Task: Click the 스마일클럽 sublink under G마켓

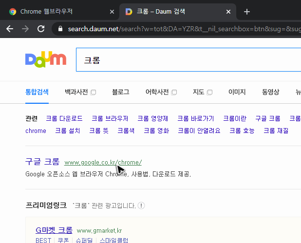Action: tap(114, 240)
